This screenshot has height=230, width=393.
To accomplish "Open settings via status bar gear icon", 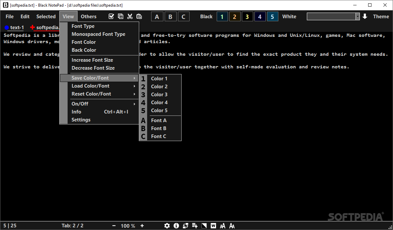I will [167, 226].
